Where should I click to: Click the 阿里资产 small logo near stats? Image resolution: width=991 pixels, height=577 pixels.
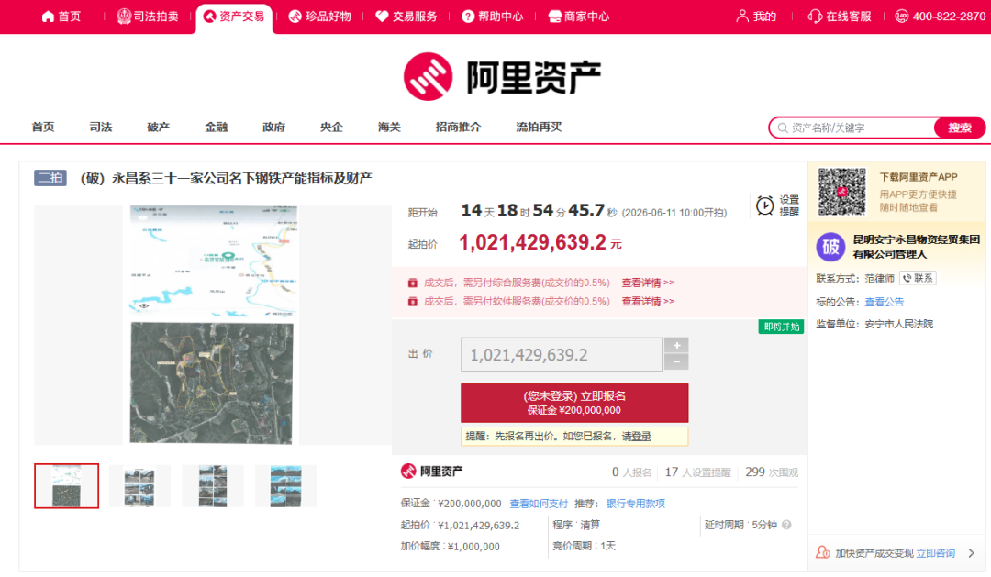431,472
